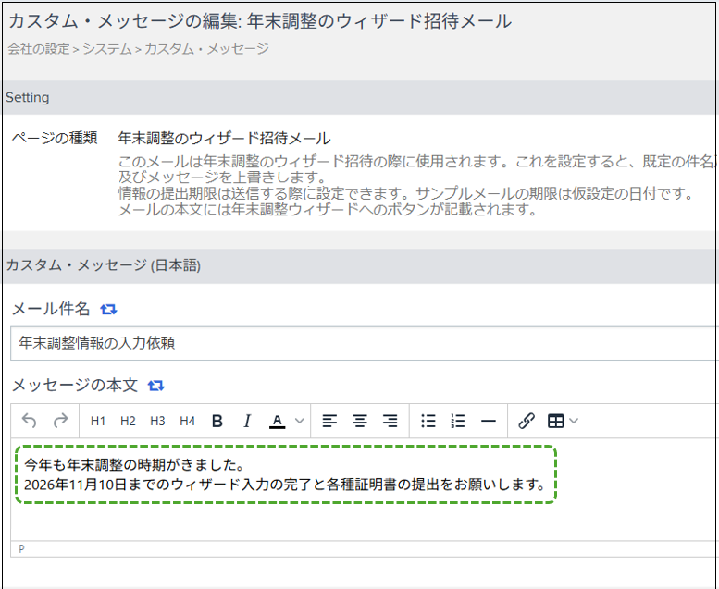The height and width of the screenshot is (589, 719).
Task: Apply H1 heading format
Action: point(98,421)
